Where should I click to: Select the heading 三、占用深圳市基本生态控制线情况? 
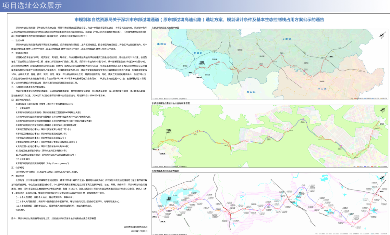tap(28, 87)
